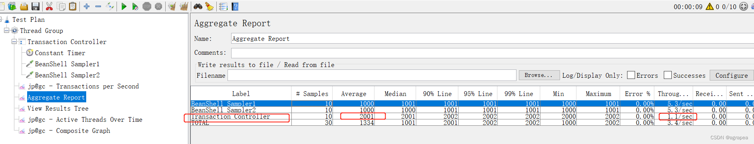Select Test Plan in tree
This screenshot has height=144, width=754.
pyautogui.click(x=28, y=19)
